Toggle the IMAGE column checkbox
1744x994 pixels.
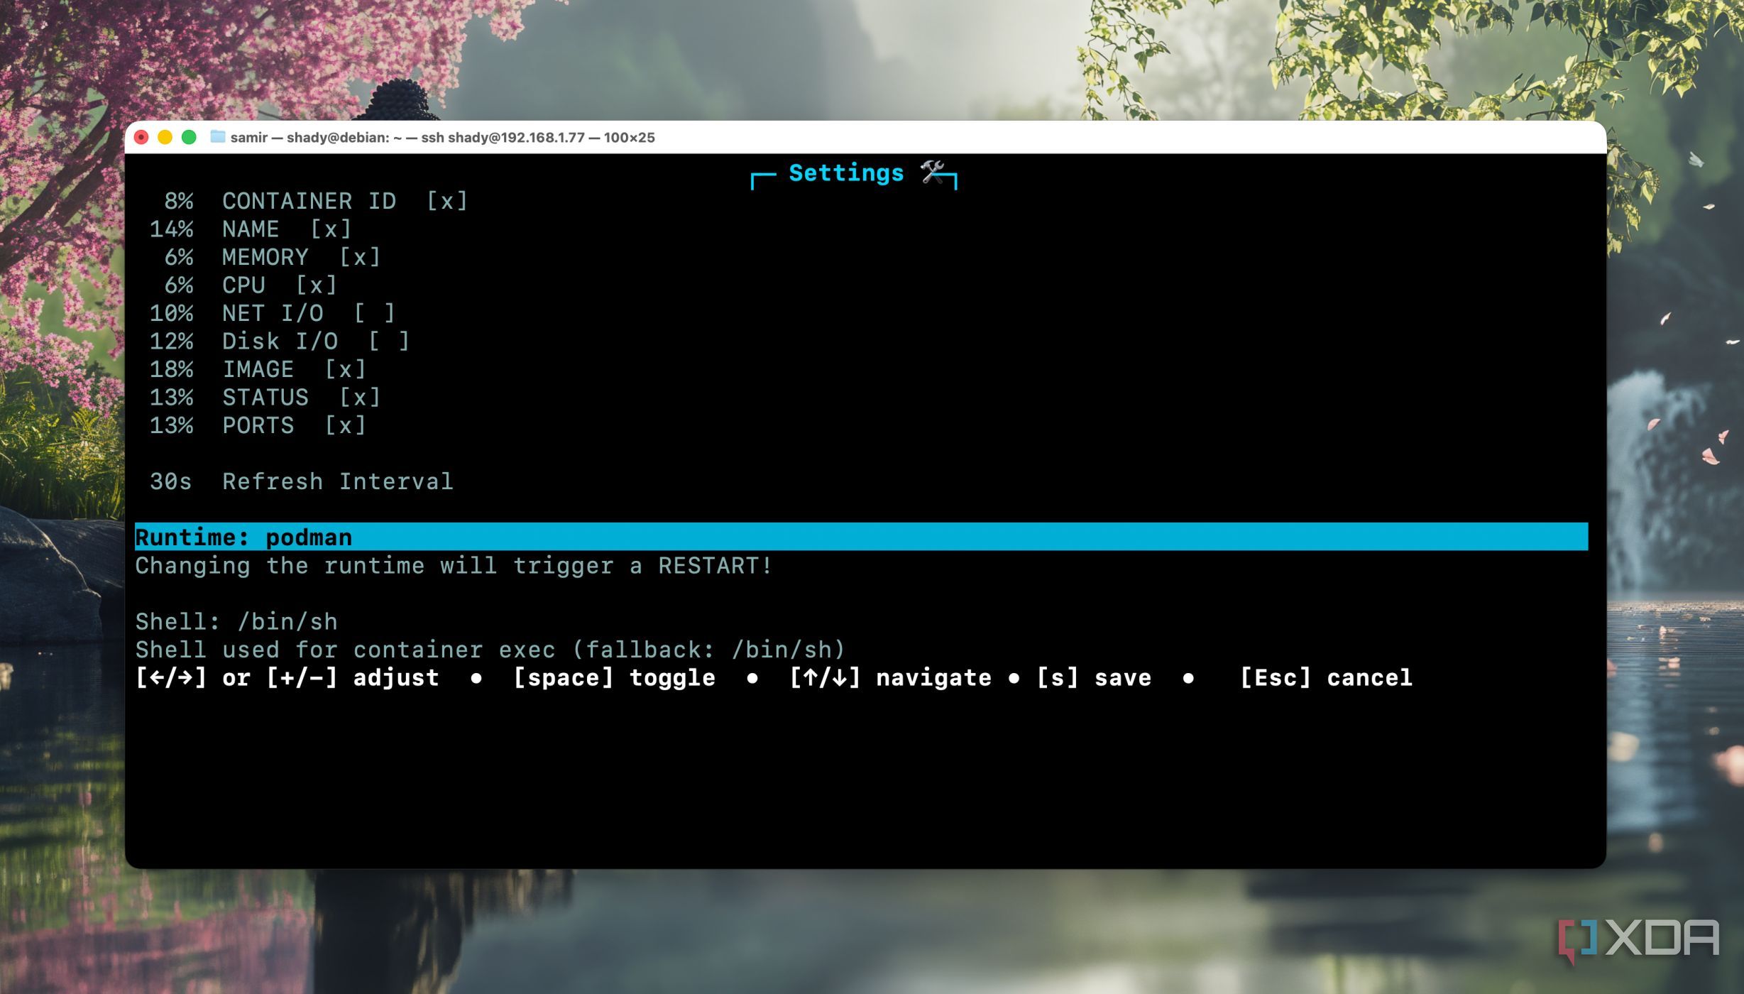[345, 369]
